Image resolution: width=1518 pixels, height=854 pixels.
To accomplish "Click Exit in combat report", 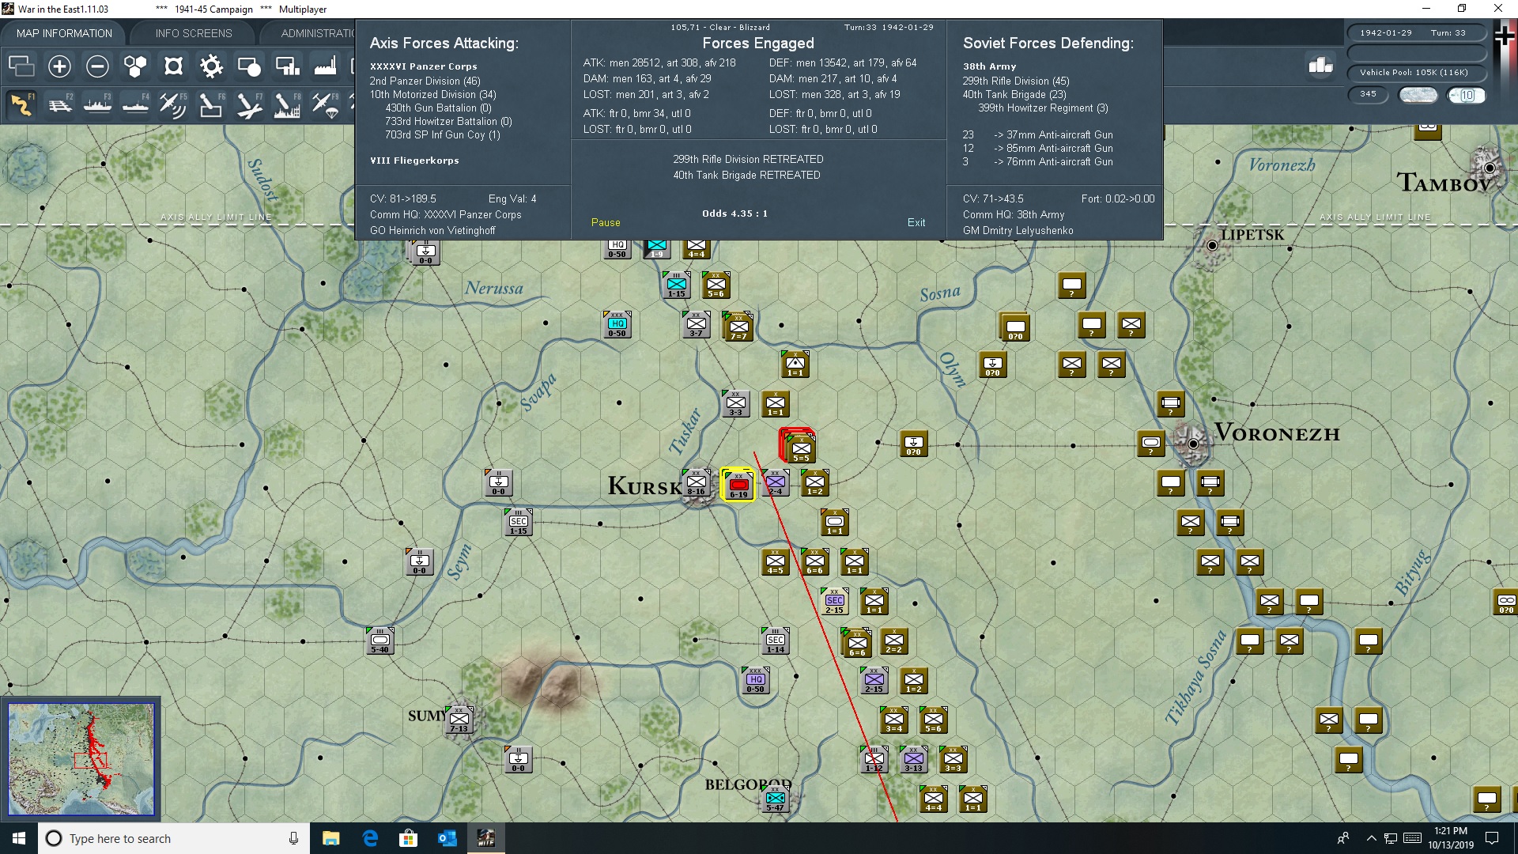I will pos(916,223).
